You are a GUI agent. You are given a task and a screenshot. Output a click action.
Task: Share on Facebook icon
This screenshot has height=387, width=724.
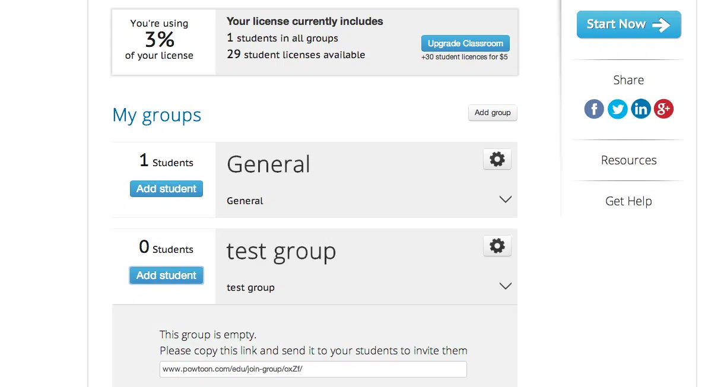click(594, 109)
